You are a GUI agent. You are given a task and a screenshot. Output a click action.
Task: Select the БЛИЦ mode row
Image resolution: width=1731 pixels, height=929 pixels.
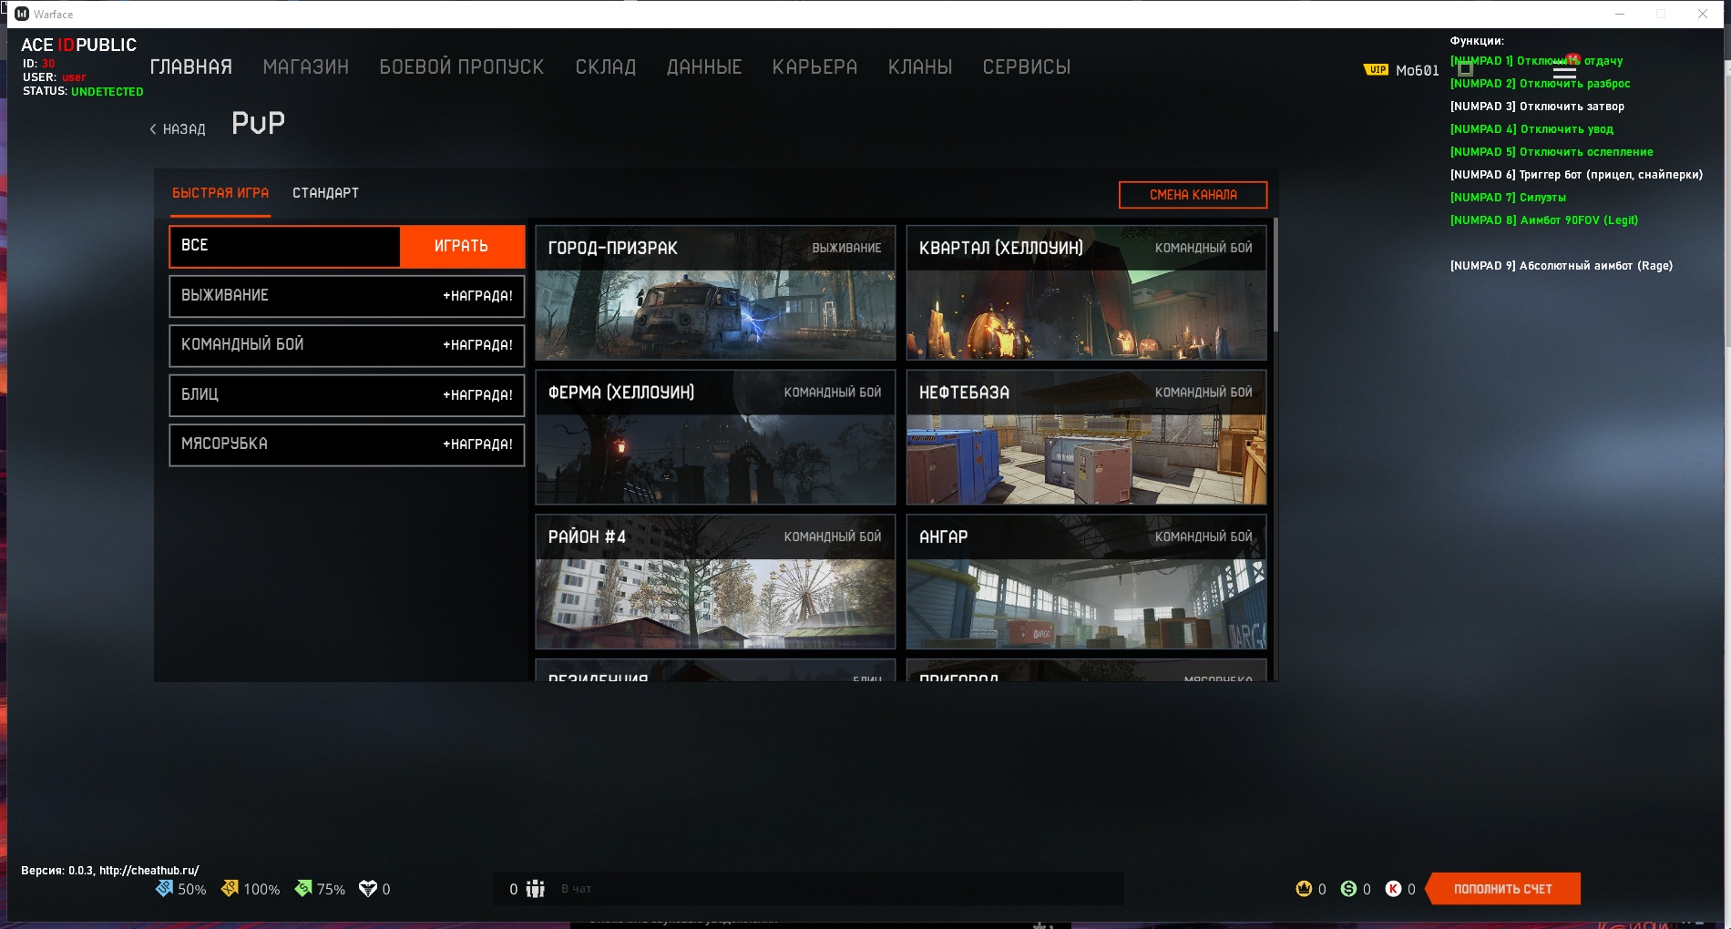coord(346,395)
